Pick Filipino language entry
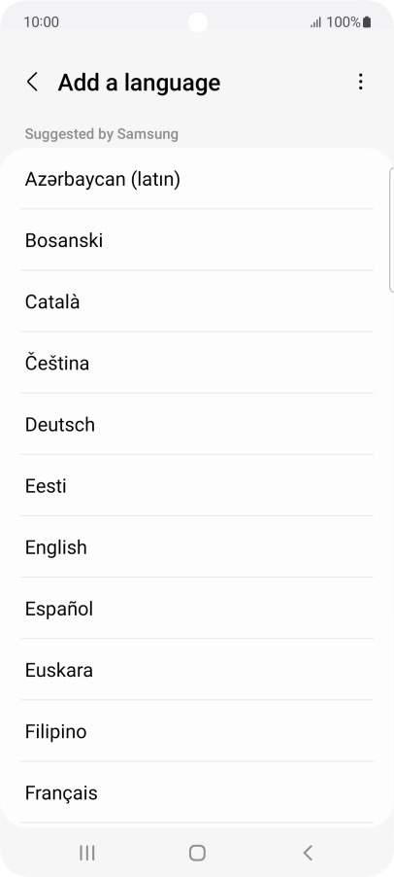 [x=197, y=731]
